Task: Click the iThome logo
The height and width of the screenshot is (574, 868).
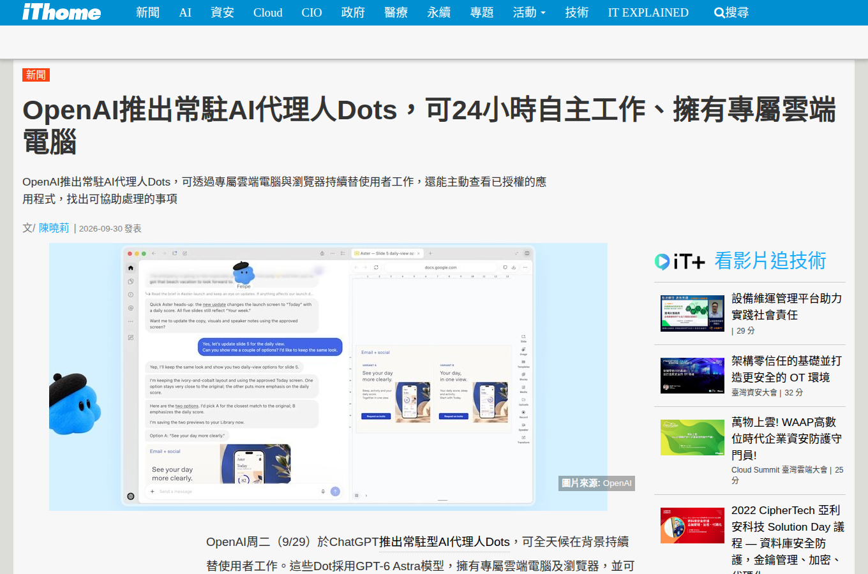Action: click(61, 12)
